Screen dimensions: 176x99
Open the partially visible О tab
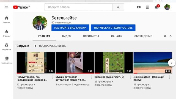165,36
